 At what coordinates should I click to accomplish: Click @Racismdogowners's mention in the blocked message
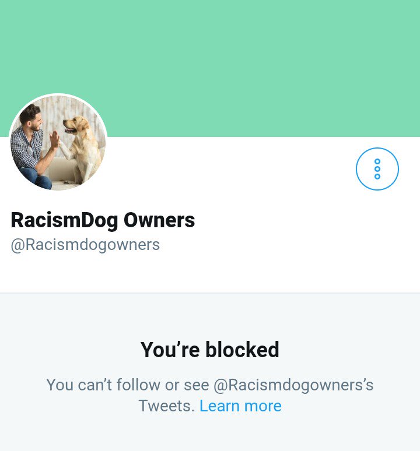click(x=293, y=385)
